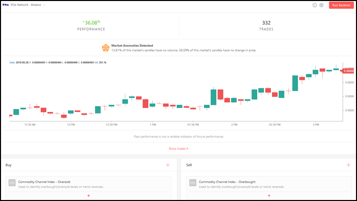Click the 11:30 AM label on time axis
Viewport: 357px width, 201px height.
pyautogui.click(x=30, y=125)
